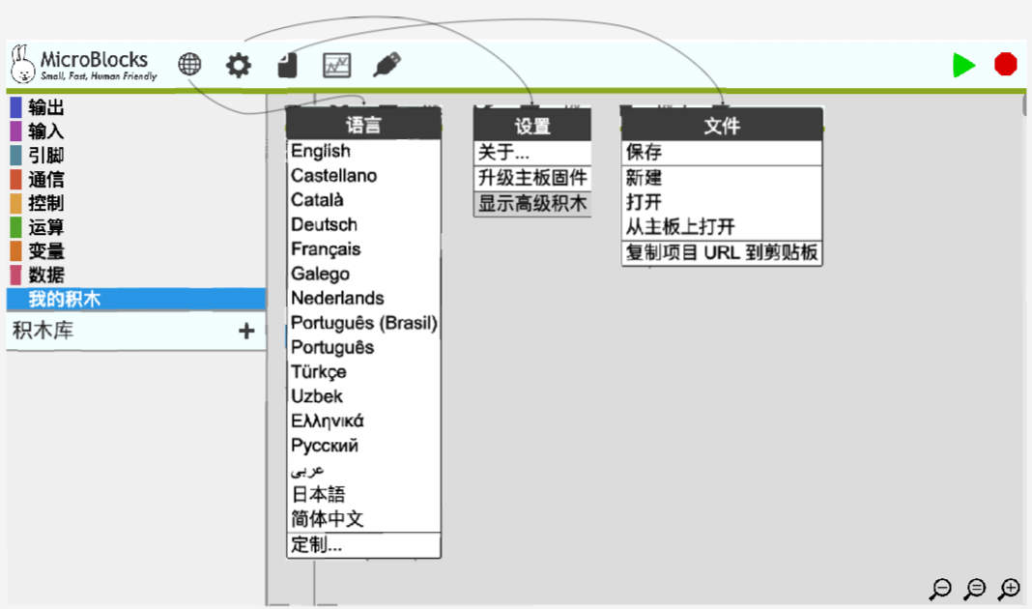Select 复制项目 URL 到剪贴板
This screenshot has height=609, width=1032.
[x=722, y=253]
